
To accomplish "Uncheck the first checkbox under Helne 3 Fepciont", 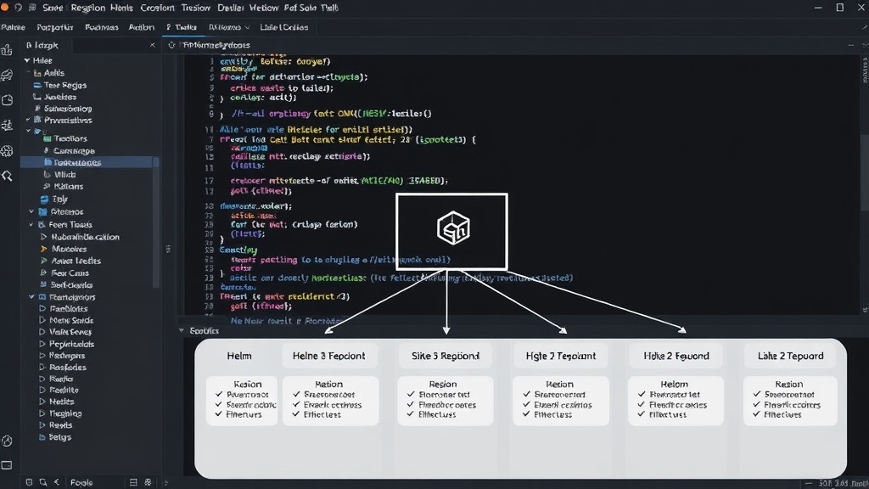I will (296, 394).
